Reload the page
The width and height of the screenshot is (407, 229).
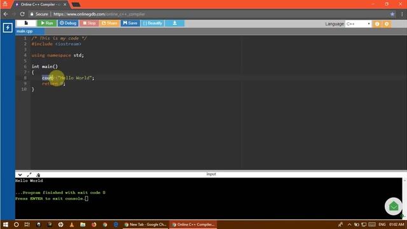pyautogui.click(x=22, y=14)
